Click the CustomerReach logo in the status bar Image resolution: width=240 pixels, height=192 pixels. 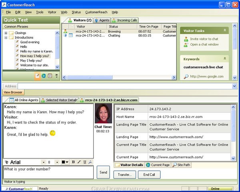(19, 189)
